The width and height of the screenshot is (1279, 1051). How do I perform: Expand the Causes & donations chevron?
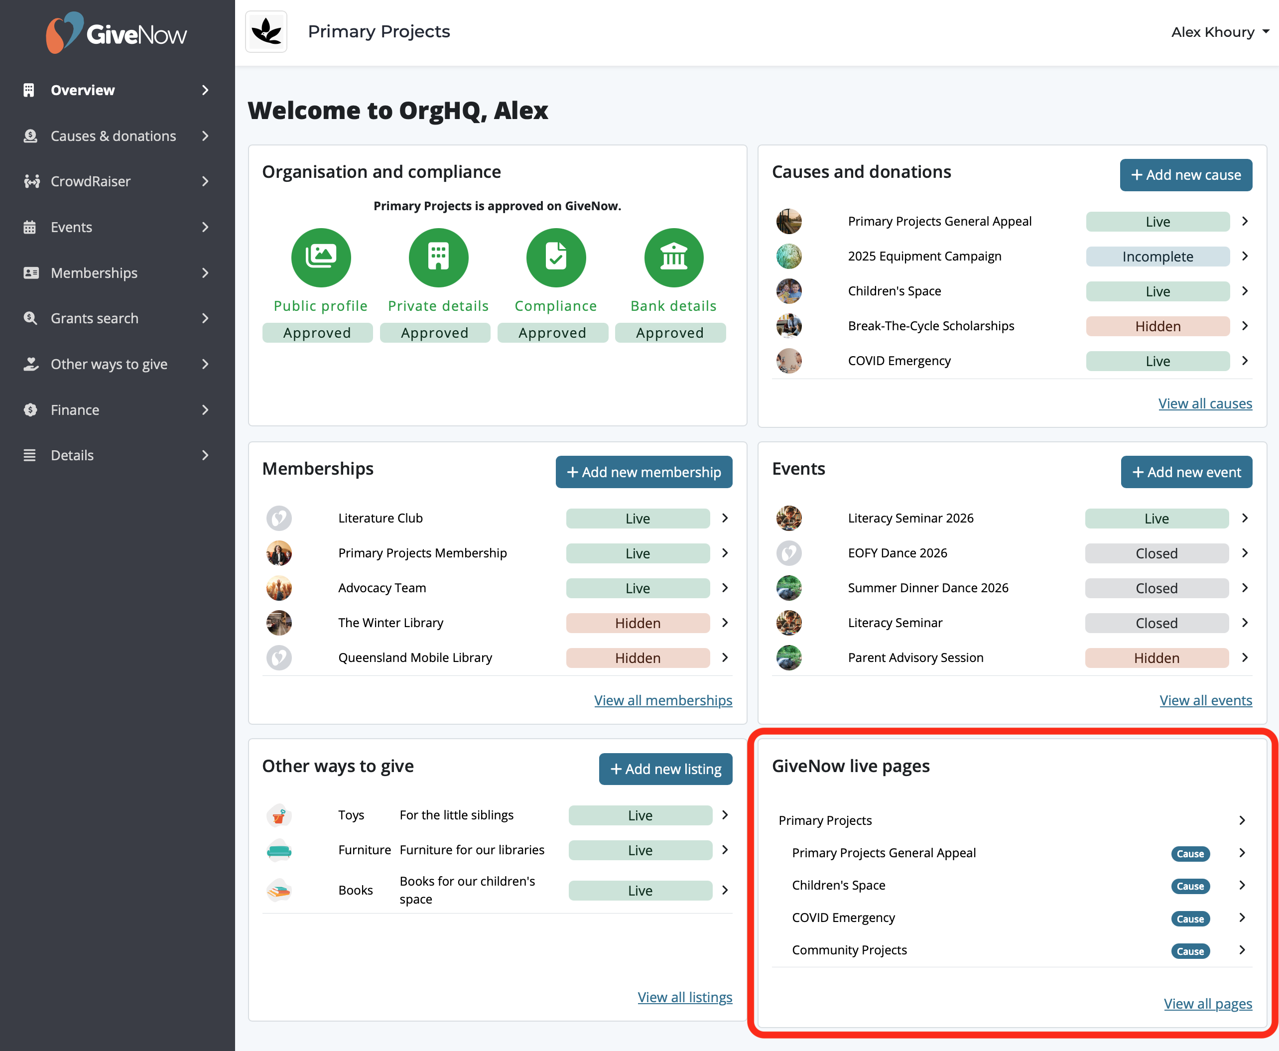(205, 135)
